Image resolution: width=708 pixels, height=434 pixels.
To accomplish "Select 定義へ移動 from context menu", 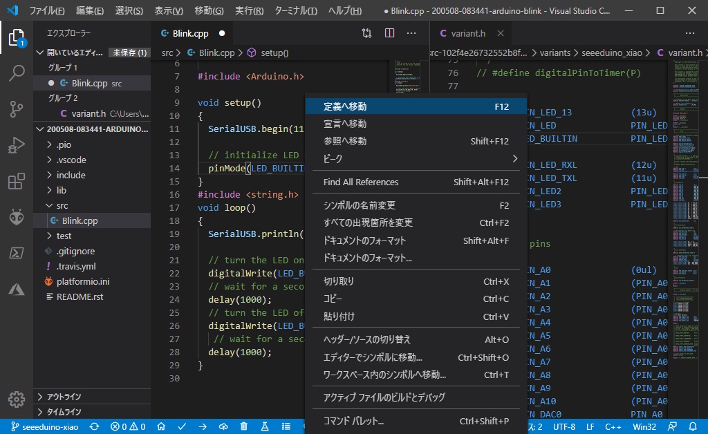I will (416, 106).
